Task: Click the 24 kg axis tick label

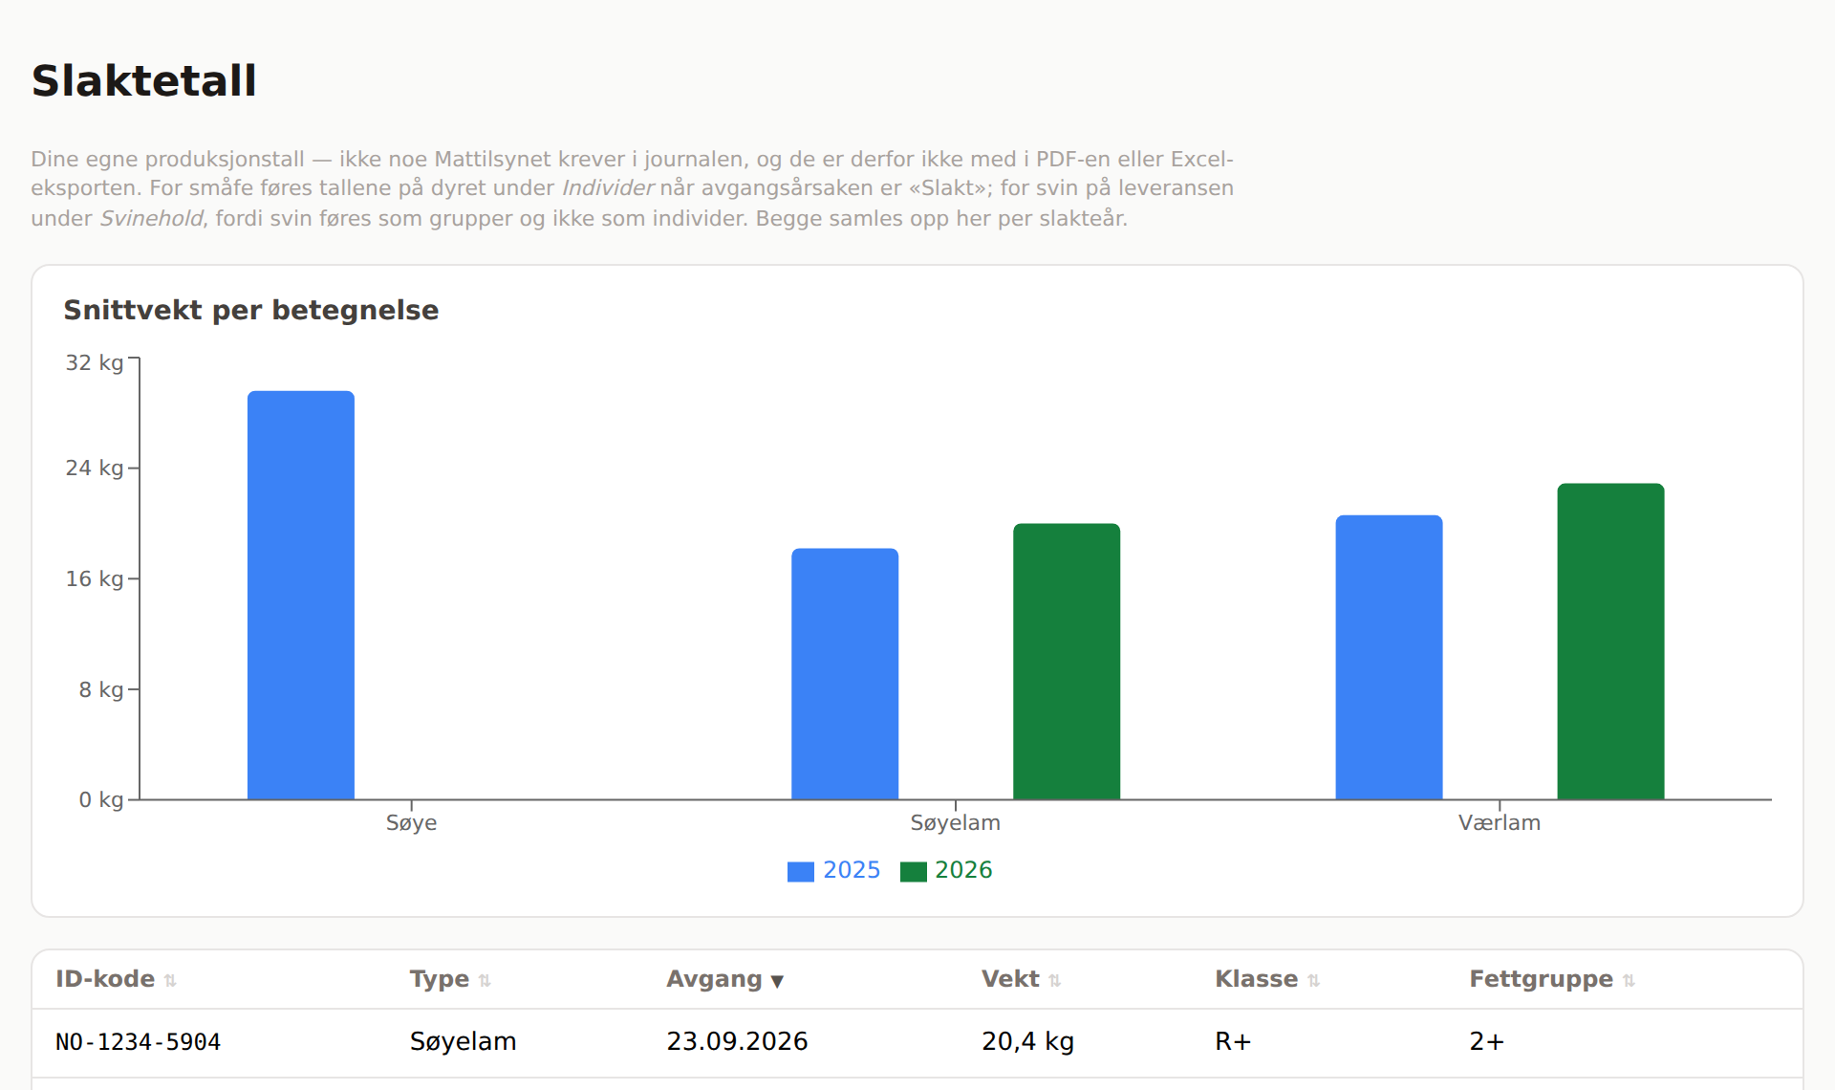Action: tap(94, 469)
